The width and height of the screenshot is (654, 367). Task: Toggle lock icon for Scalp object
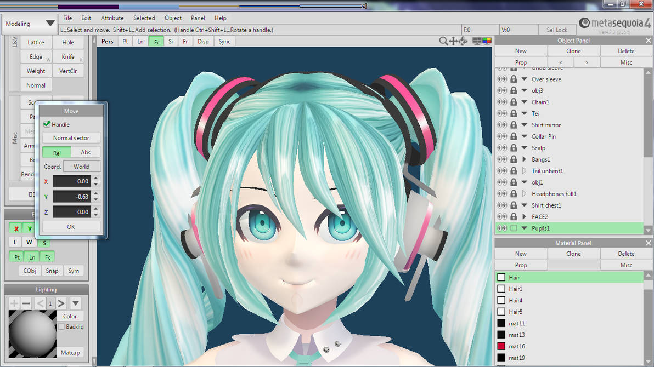(514, 147)
